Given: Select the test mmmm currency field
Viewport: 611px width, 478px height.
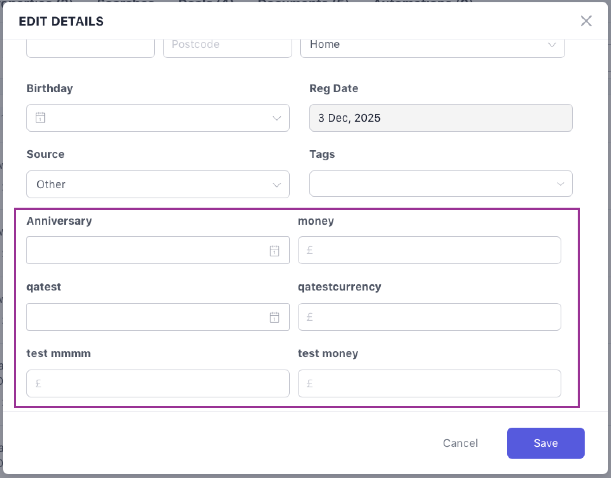Looking at the screenshot, I should 158,383.
